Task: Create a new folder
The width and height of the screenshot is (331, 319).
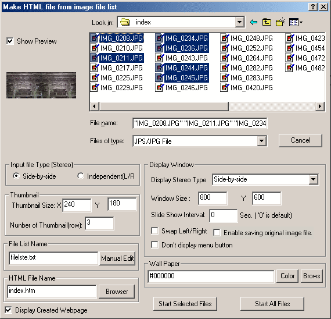Action: pos(280,22)
